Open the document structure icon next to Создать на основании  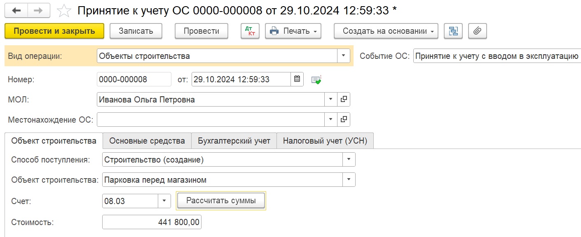pyautogui.click(x=453, y=31)
